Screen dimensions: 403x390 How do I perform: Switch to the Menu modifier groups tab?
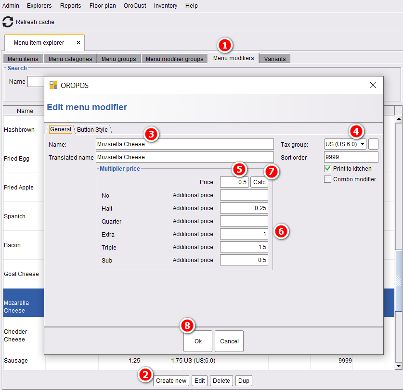tap(174, 59)
